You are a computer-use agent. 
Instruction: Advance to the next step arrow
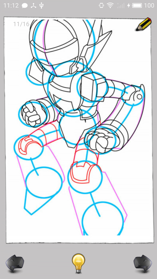coord(143,264)
